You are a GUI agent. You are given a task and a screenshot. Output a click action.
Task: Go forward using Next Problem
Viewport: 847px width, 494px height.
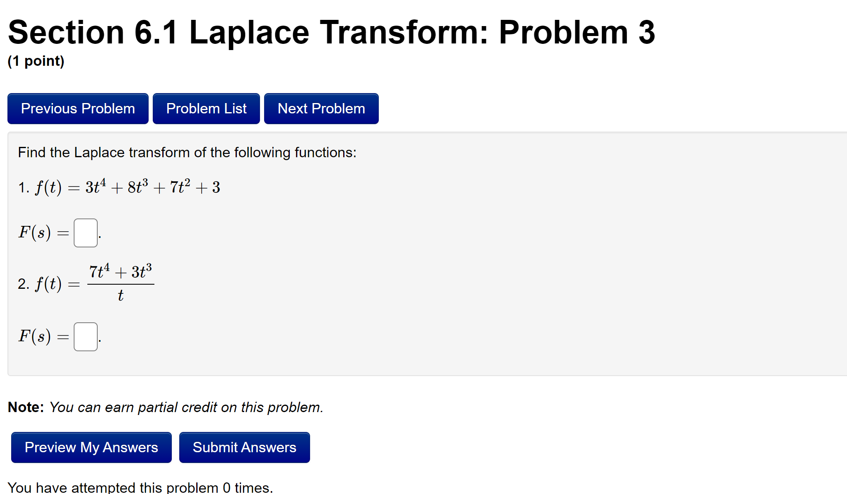click(x=321, y=108)
